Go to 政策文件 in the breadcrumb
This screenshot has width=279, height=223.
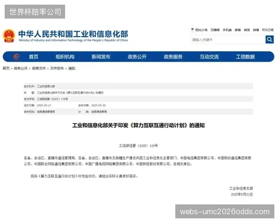(39, 68)
